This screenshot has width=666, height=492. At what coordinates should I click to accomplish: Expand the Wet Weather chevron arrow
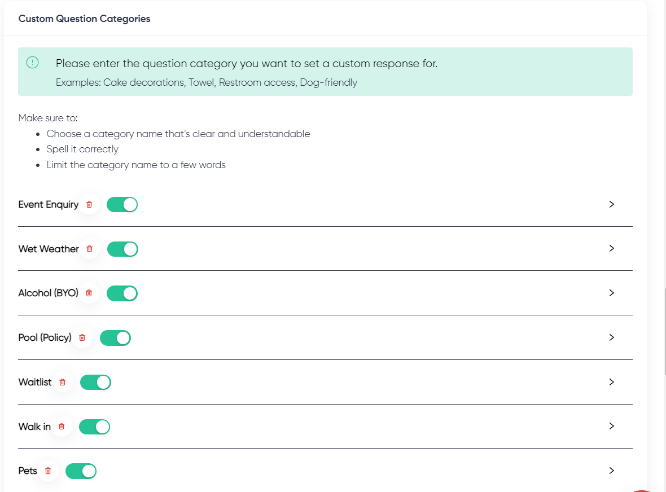[611, 248]
